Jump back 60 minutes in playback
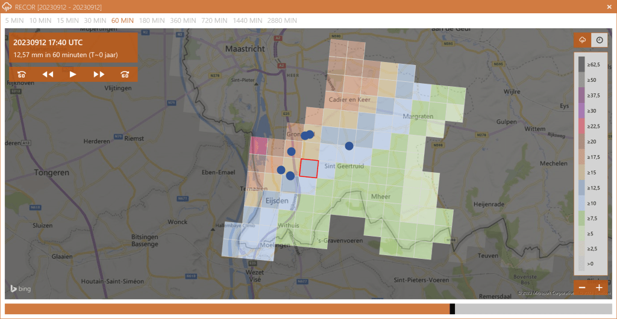 coord(22,75)
